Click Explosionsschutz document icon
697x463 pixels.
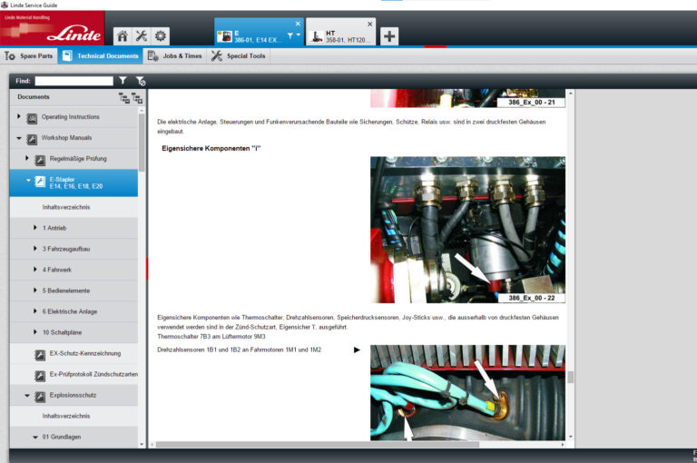tap(40, 397)
